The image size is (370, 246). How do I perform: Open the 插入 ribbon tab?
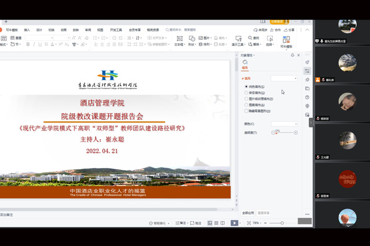coord(27,30)
